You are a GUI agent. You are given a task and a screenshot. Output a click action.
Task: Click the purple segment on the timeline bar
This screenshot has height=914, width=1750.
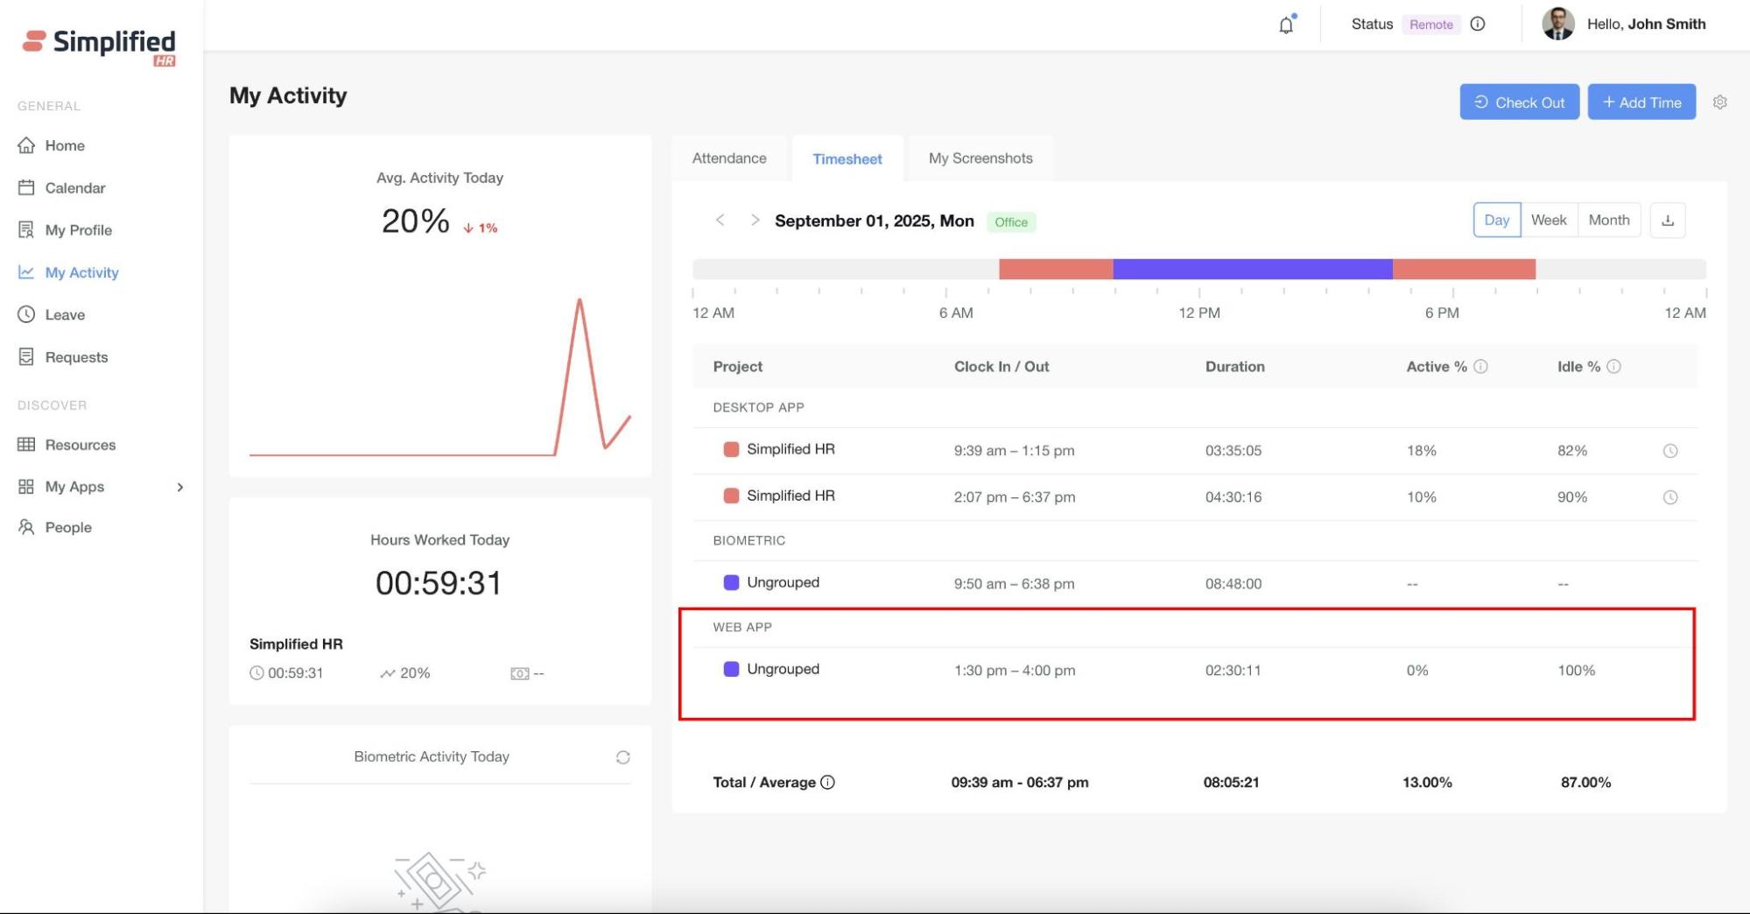point(1252,270)
